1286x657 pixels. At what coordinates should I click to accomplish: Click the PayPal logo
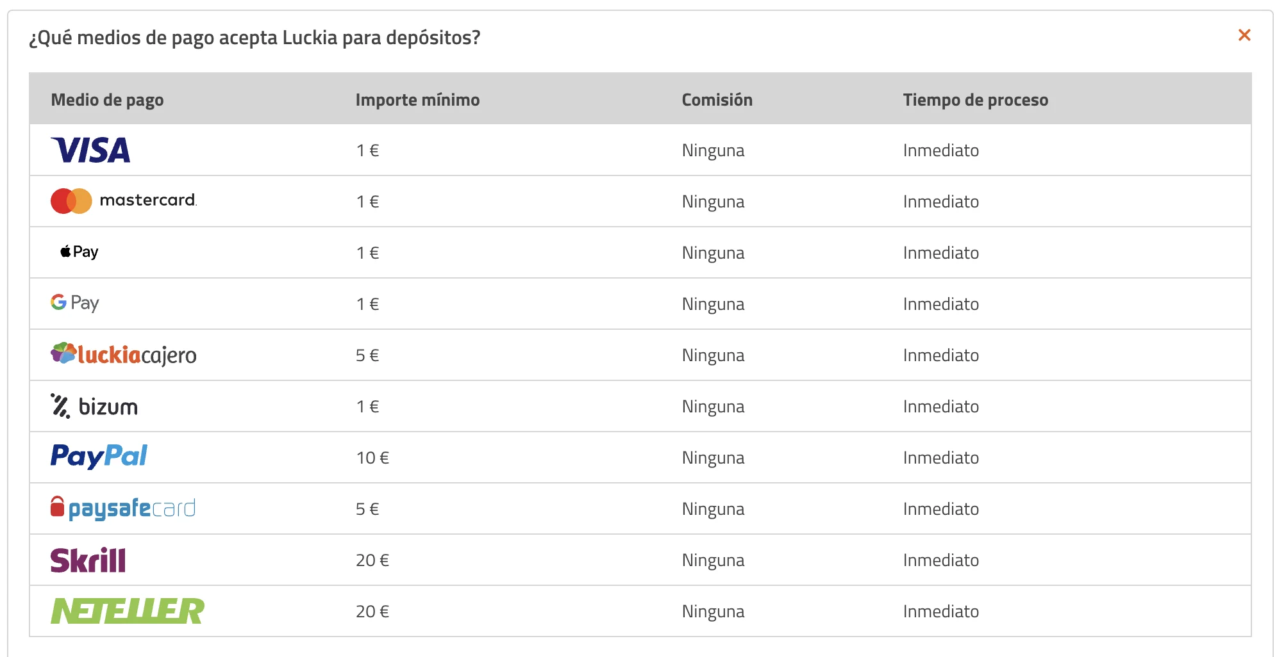[99, 457]
